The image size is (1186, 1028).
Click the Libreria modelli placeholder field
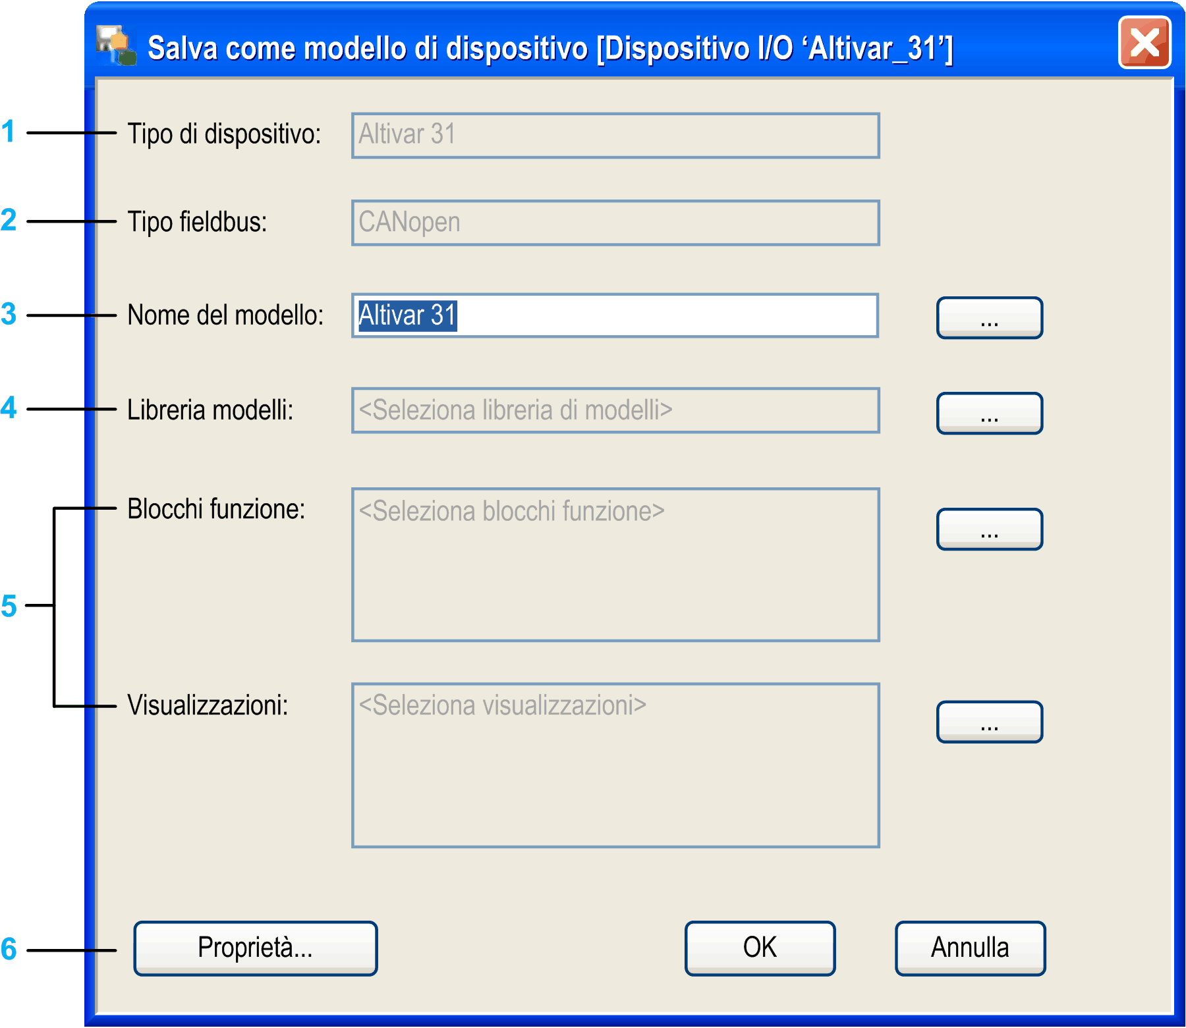point(615,410)
